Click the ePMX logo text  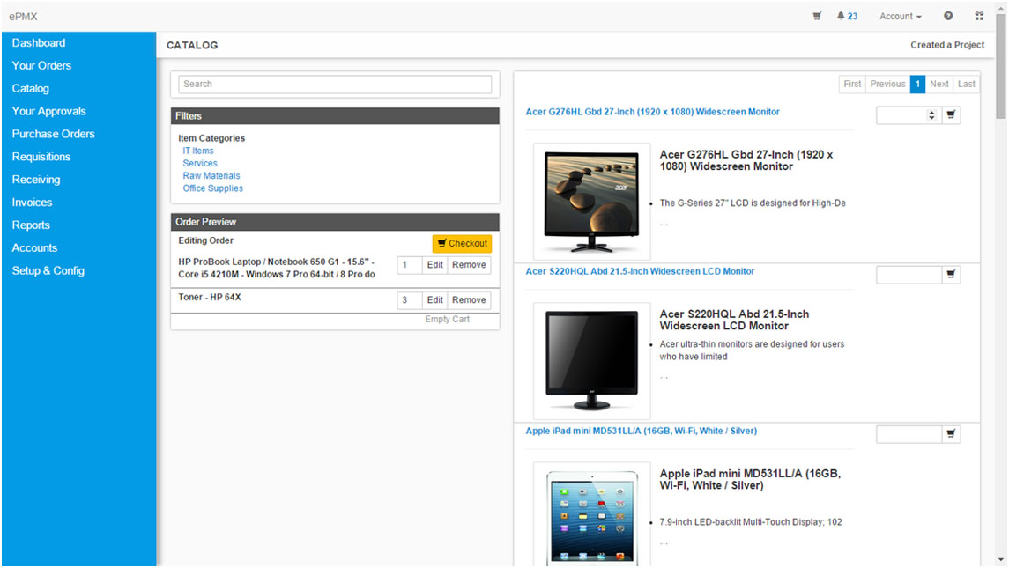coord(23,17)
